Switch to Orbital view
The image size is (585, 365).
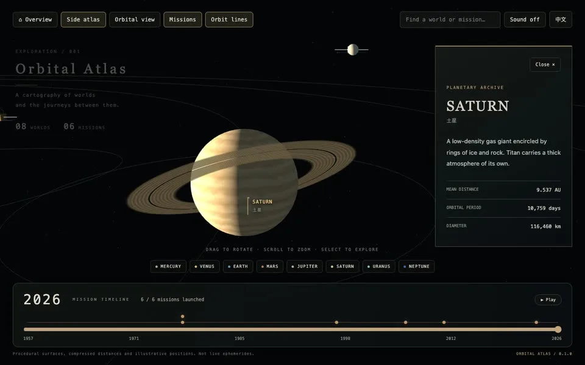(135, 19)
